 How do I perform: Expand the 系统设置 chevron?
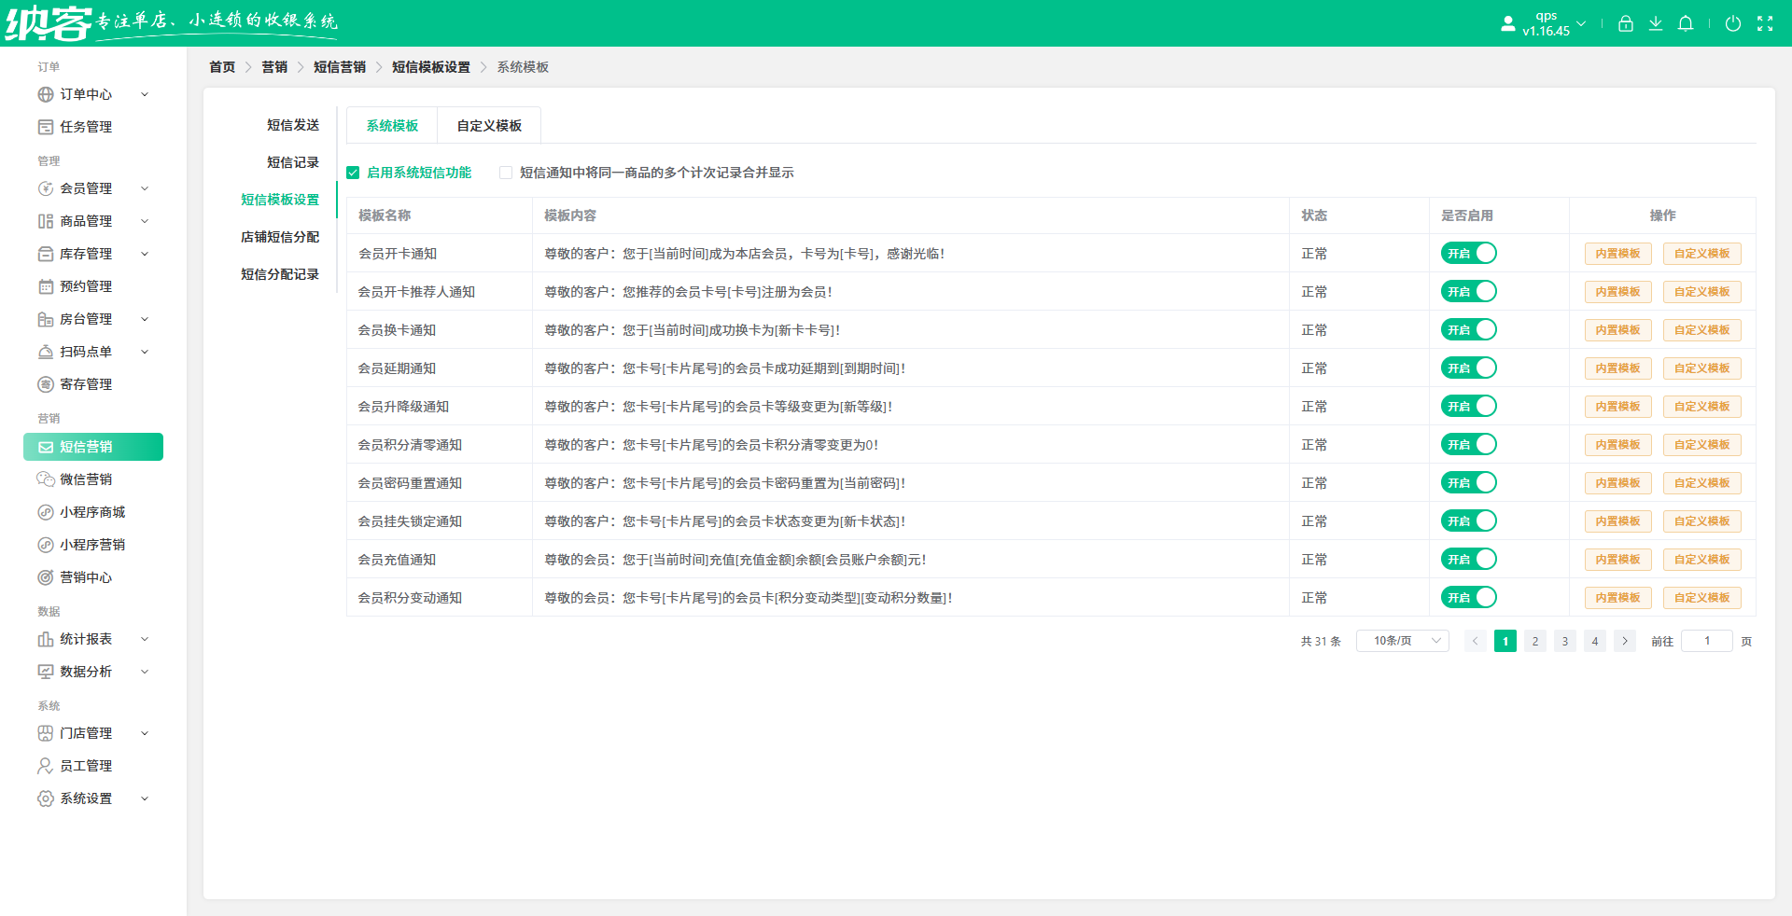[x=145, y=798]
